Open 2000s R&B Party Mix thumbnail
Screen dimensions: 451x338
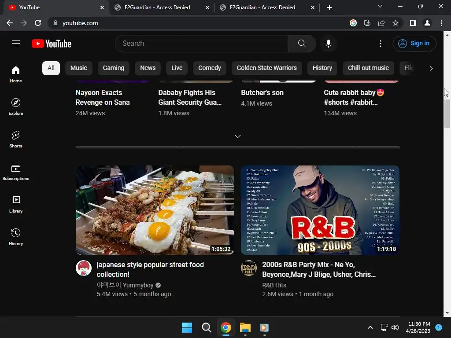pyautogui.click(x=320, y=210)
